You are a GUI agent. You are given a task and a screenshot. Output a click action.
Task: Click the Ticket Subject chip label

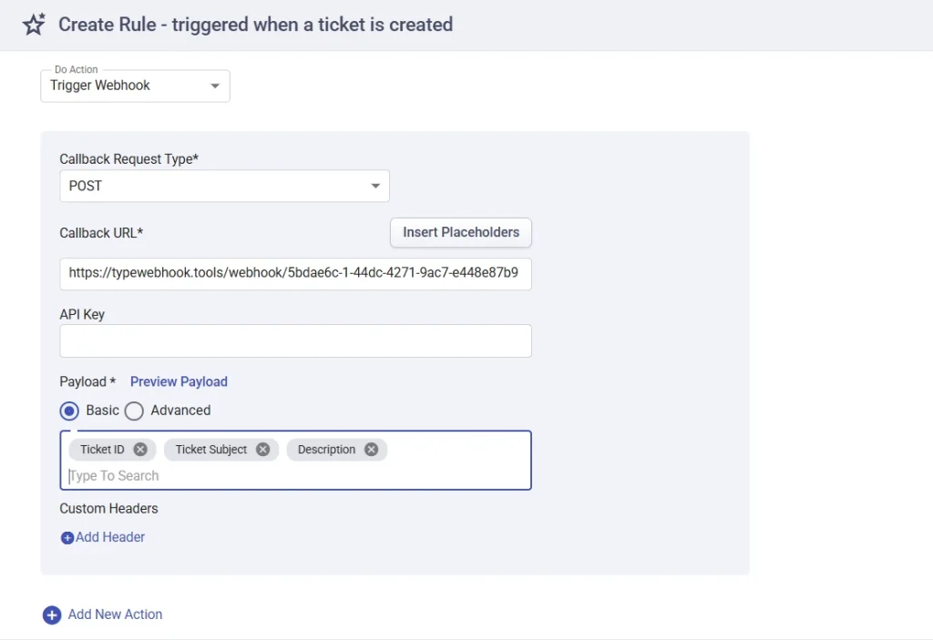click(211, 450)
